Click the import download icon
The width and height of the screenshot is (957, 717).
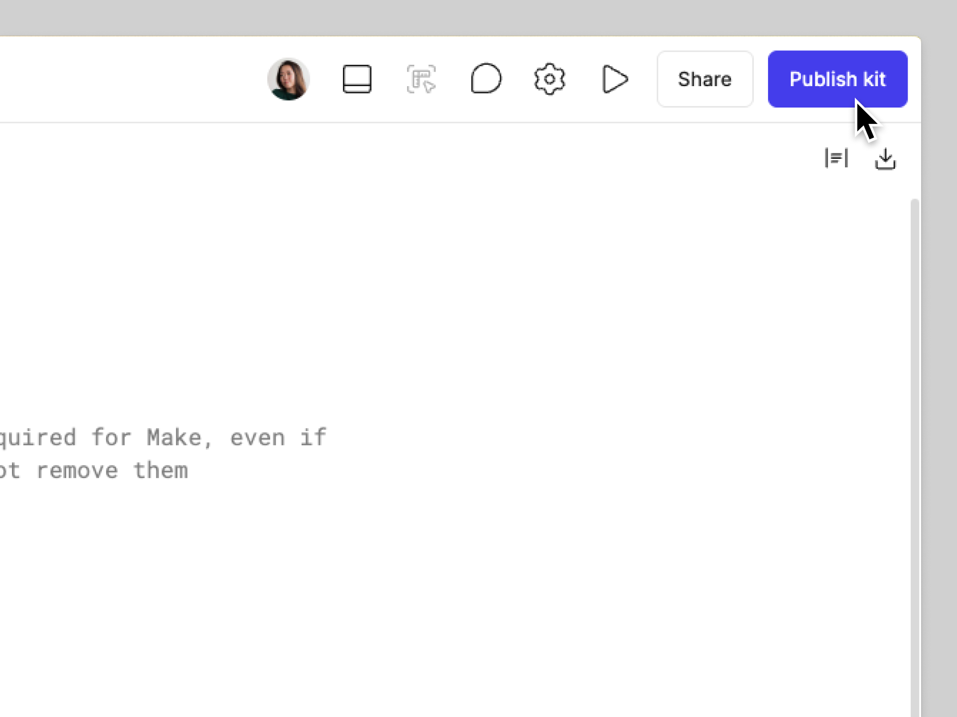(885, 158)
